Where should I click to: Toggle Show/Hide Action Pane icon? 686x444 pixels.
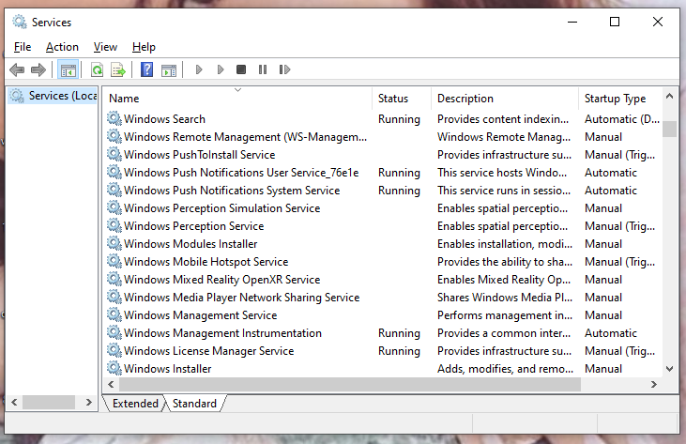click(x=168, y=69)
